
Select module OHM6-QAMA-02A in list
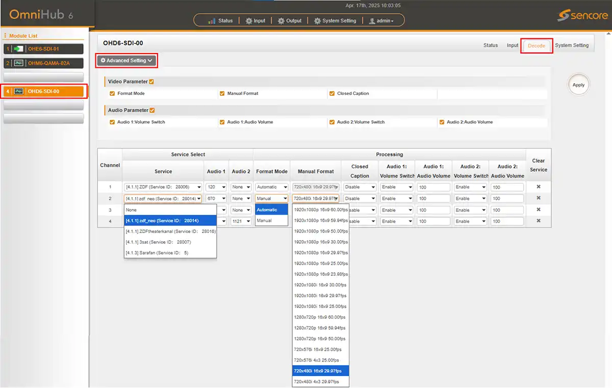coord(43,63)
